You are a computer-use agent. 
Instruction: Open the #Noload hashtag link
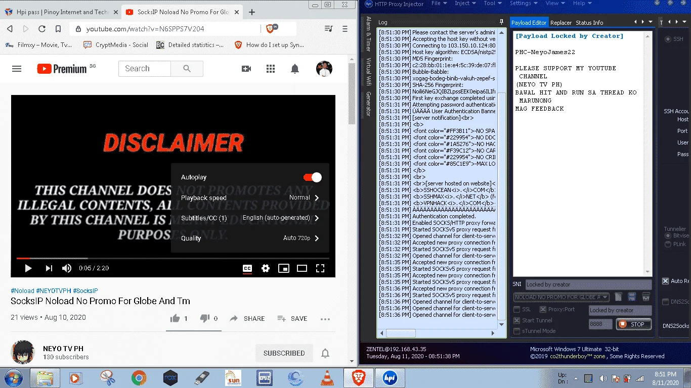[x=22, y=291]
